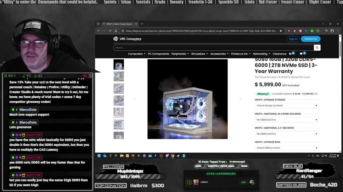Screen dimensions: 343x192
Task: Click MarcoDoto's name above "Much love"
Action: point(28,110)
